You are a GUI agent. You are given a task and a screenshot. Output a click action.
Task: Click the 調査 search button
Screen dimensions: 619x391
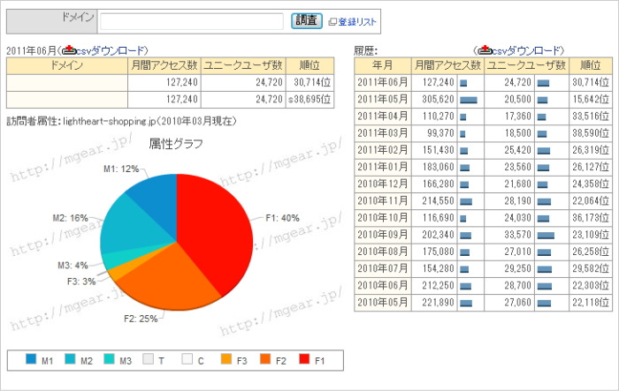point(306,20)
